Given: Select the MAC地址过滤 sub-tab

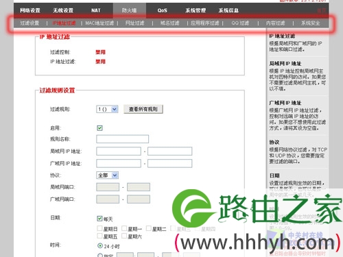Looking at the screenshot, I should point(99,23).
